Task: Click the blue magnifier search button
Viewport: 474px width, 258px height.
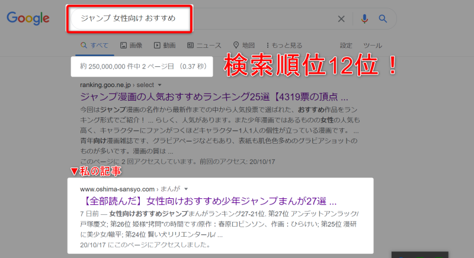Action: click(x=383, y=19)
